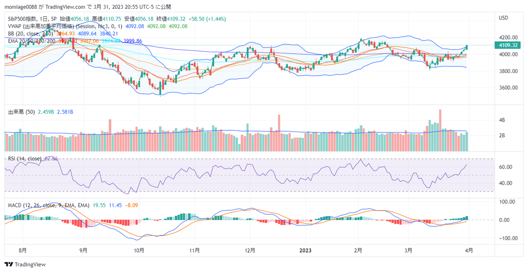Click the 4000.00 price axis label
528x272 pixels.
(x=508, y=55)
